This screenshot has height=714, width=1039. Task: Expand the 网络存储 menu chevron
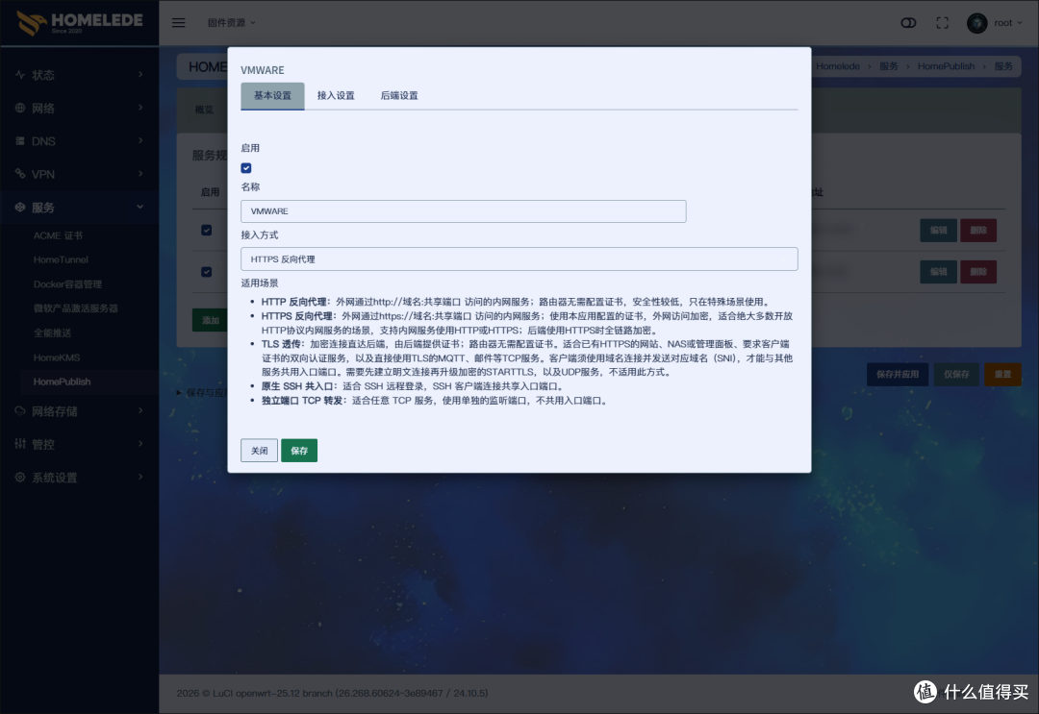tap(140, 410)
